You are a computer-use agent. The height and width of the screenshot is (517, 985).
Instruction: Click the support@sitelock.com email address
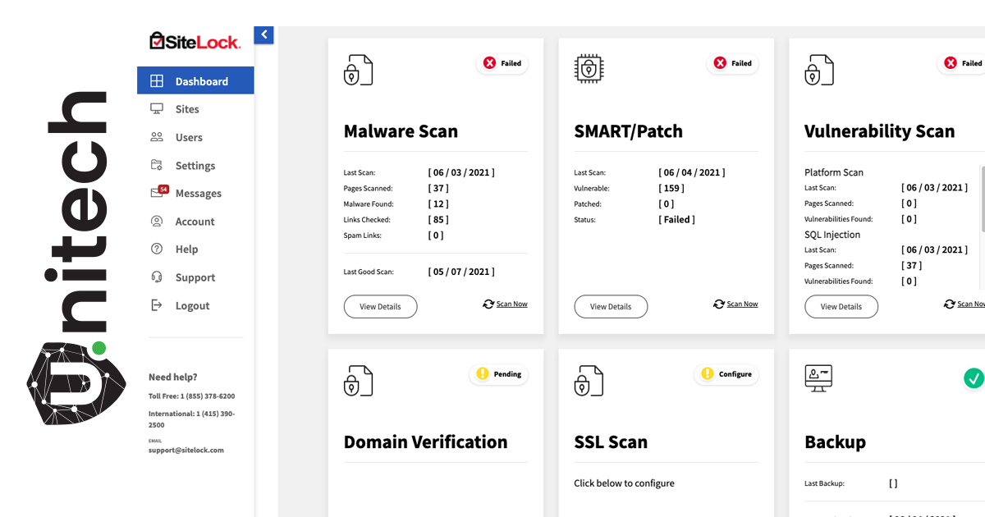[x=186, y=450]
